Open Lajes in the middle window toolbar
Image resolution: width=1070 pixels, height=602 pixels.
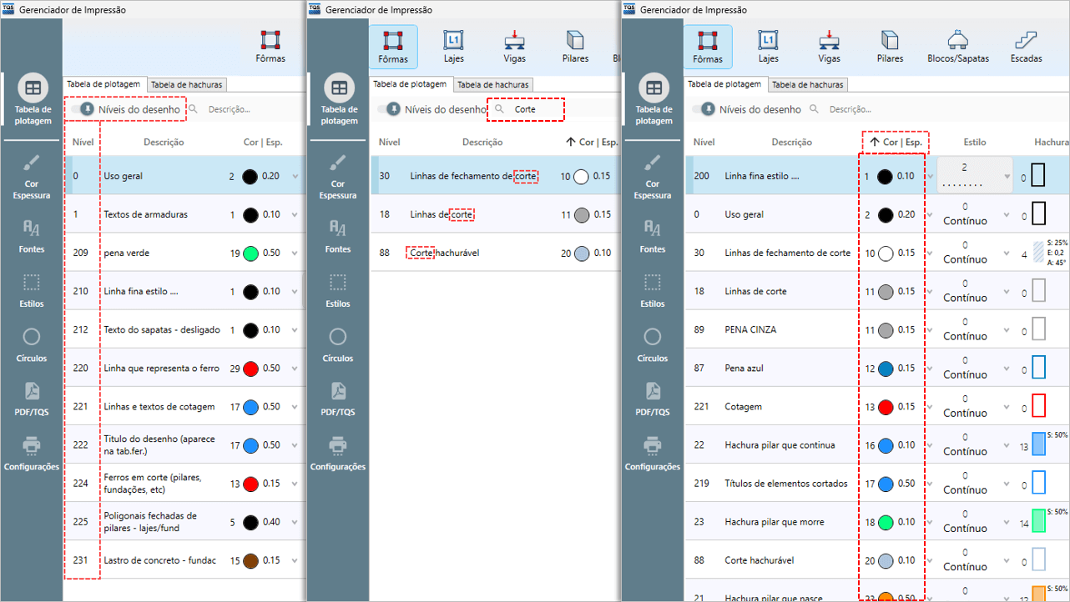(454, 46)
